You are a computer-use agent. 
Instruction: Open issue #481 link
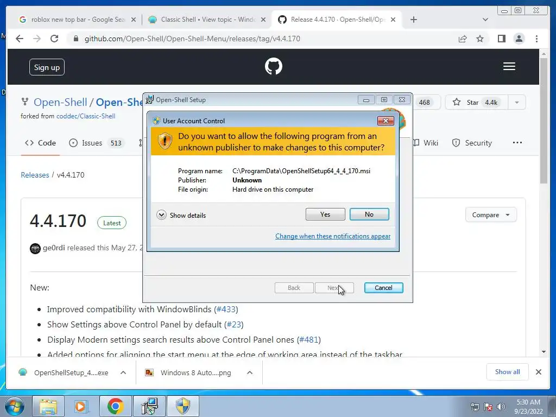(x=309, y=340)
